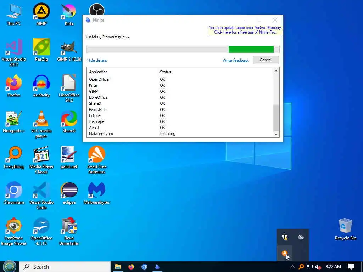The image size is (363, 272).
Task: Open File Explorer from the taskbar
Action: 118,267
